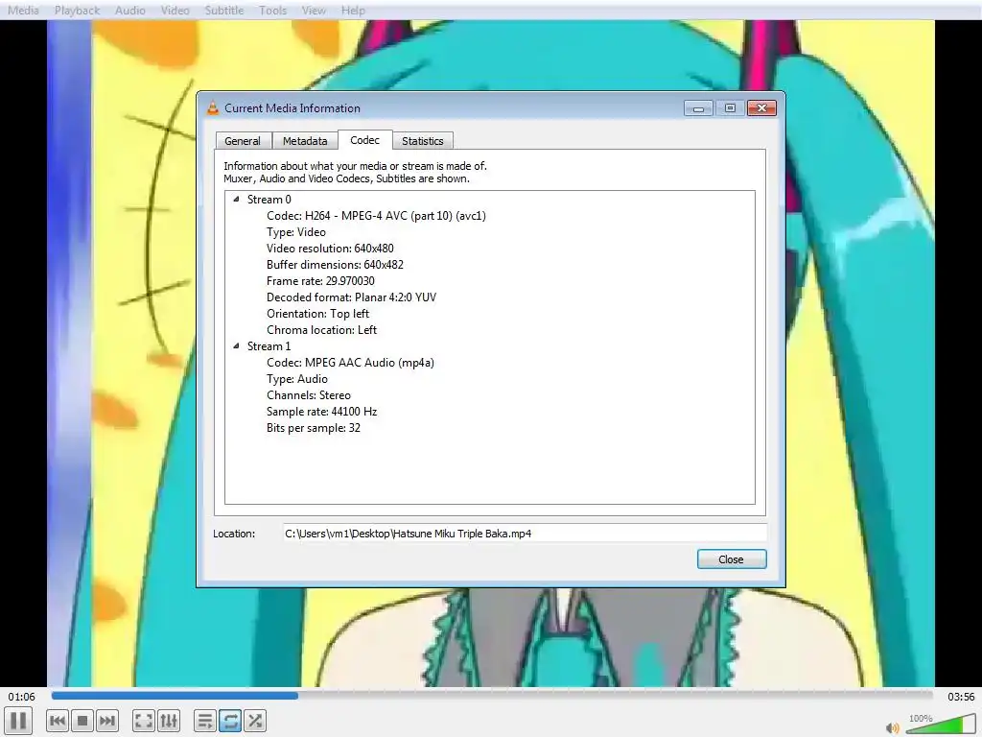Select the Frame rate 29.970030 row
This screenshot has width=982, height=737.
pyautogui.click(x=320, y=281)
